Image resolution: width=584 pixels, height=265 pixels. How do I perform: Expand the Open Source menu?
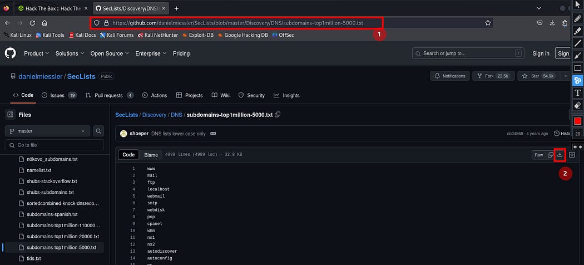pos(110,53)
